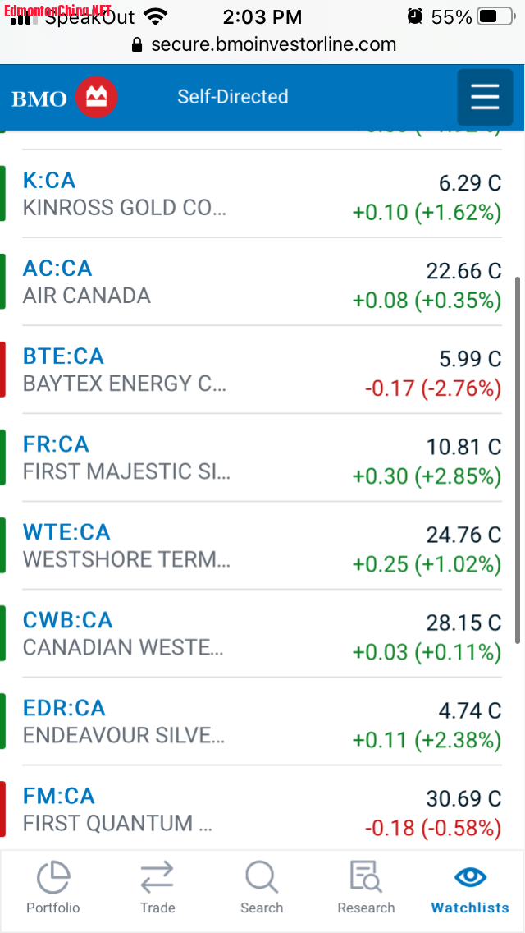
Task: Select the BTE:CA Baytex Energy ticker
Action: [63, 356]
